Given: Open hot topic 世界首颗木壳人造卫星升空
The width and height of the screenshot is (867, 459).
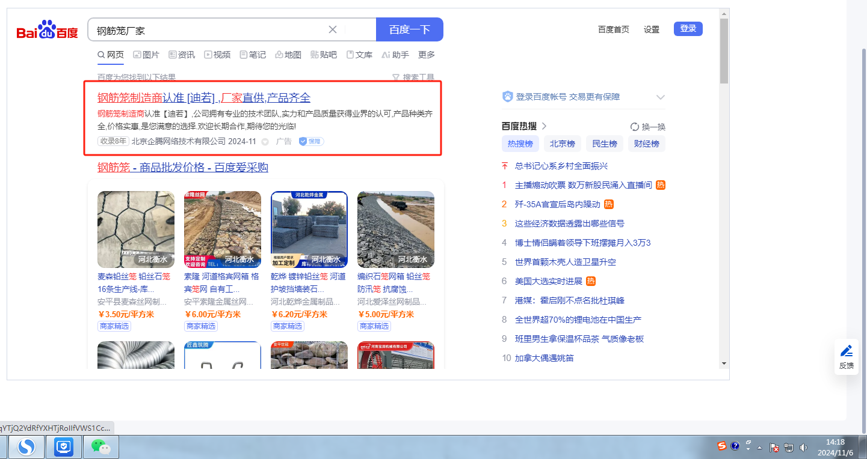Looking at the screenshot, I should 566,262.
